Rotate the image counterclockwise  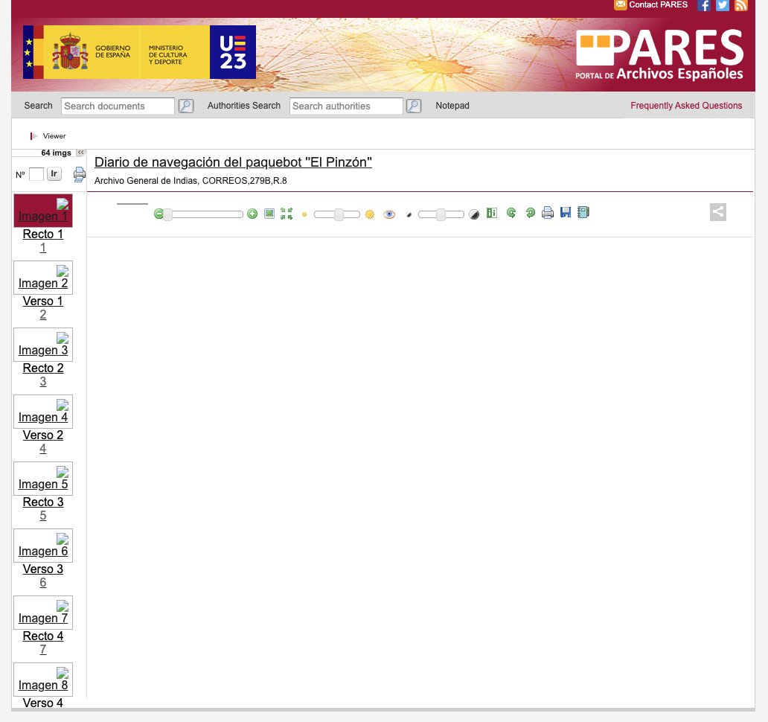click(x=511, y=214)
